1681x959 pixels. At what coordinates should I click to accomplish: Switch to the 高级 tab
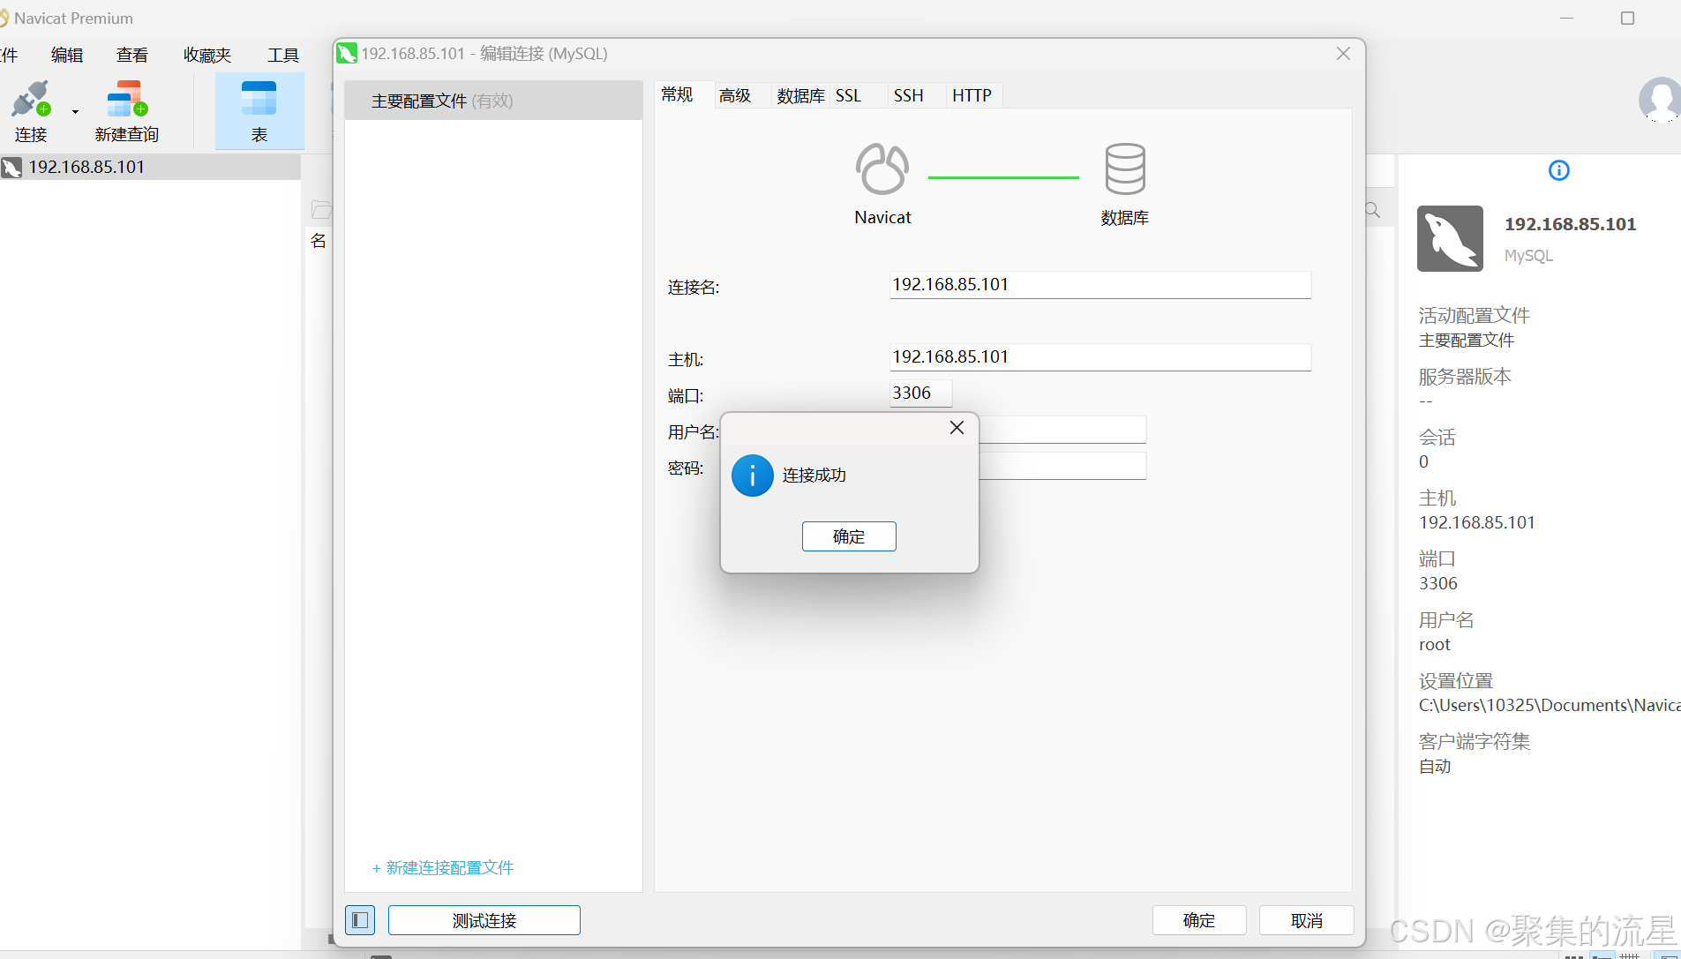(734, 95)
